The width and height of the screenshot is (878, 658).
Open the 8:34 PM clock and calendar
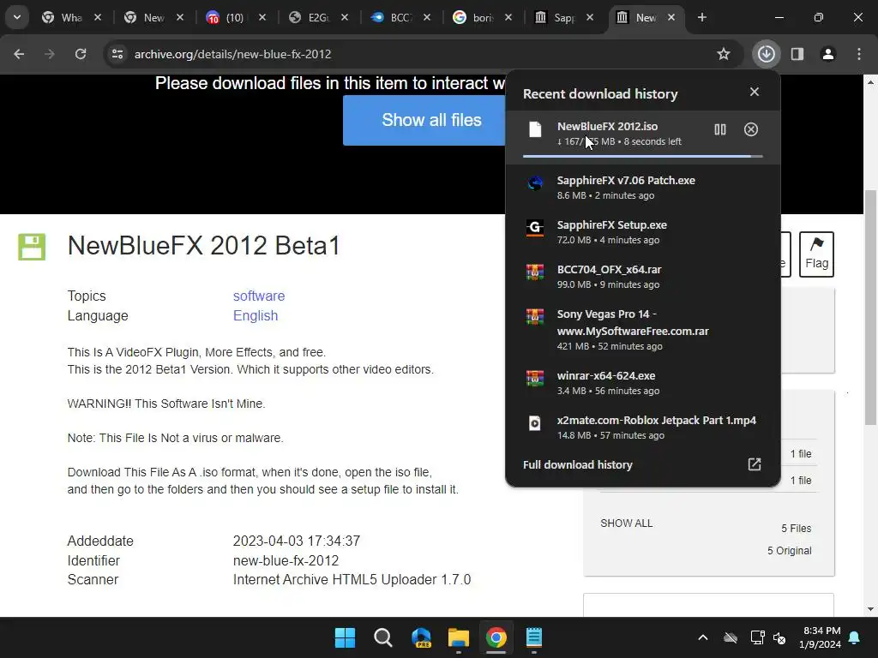(x=820, y=637)
